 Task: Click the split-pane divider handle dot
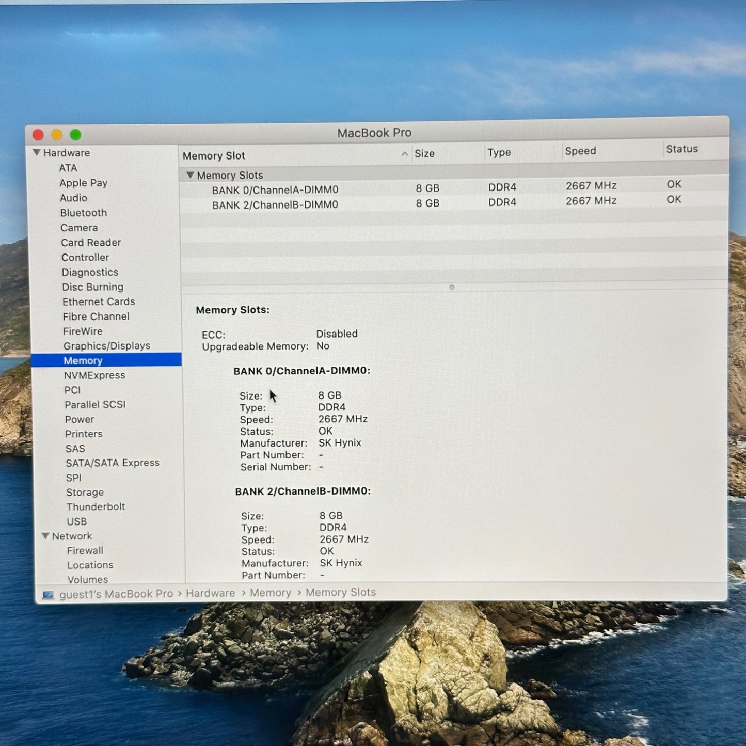click(452, 287)
